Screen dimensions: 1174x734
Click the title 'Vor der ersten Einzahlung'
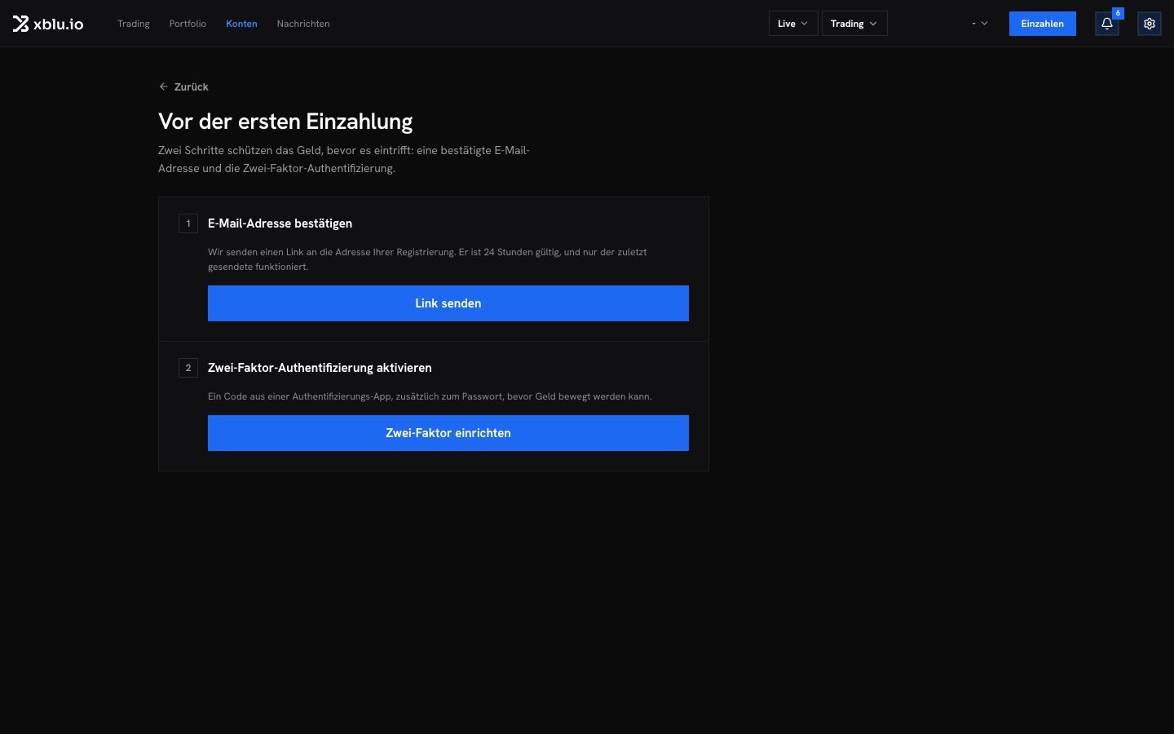point(285,122)
